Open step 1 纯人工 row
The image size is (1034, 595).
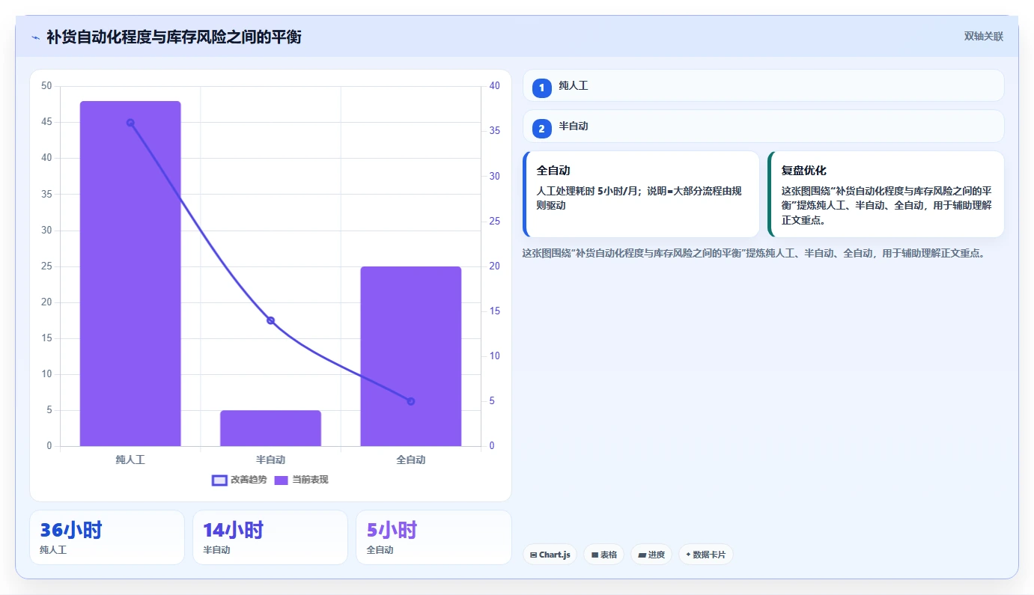[763, 86]
